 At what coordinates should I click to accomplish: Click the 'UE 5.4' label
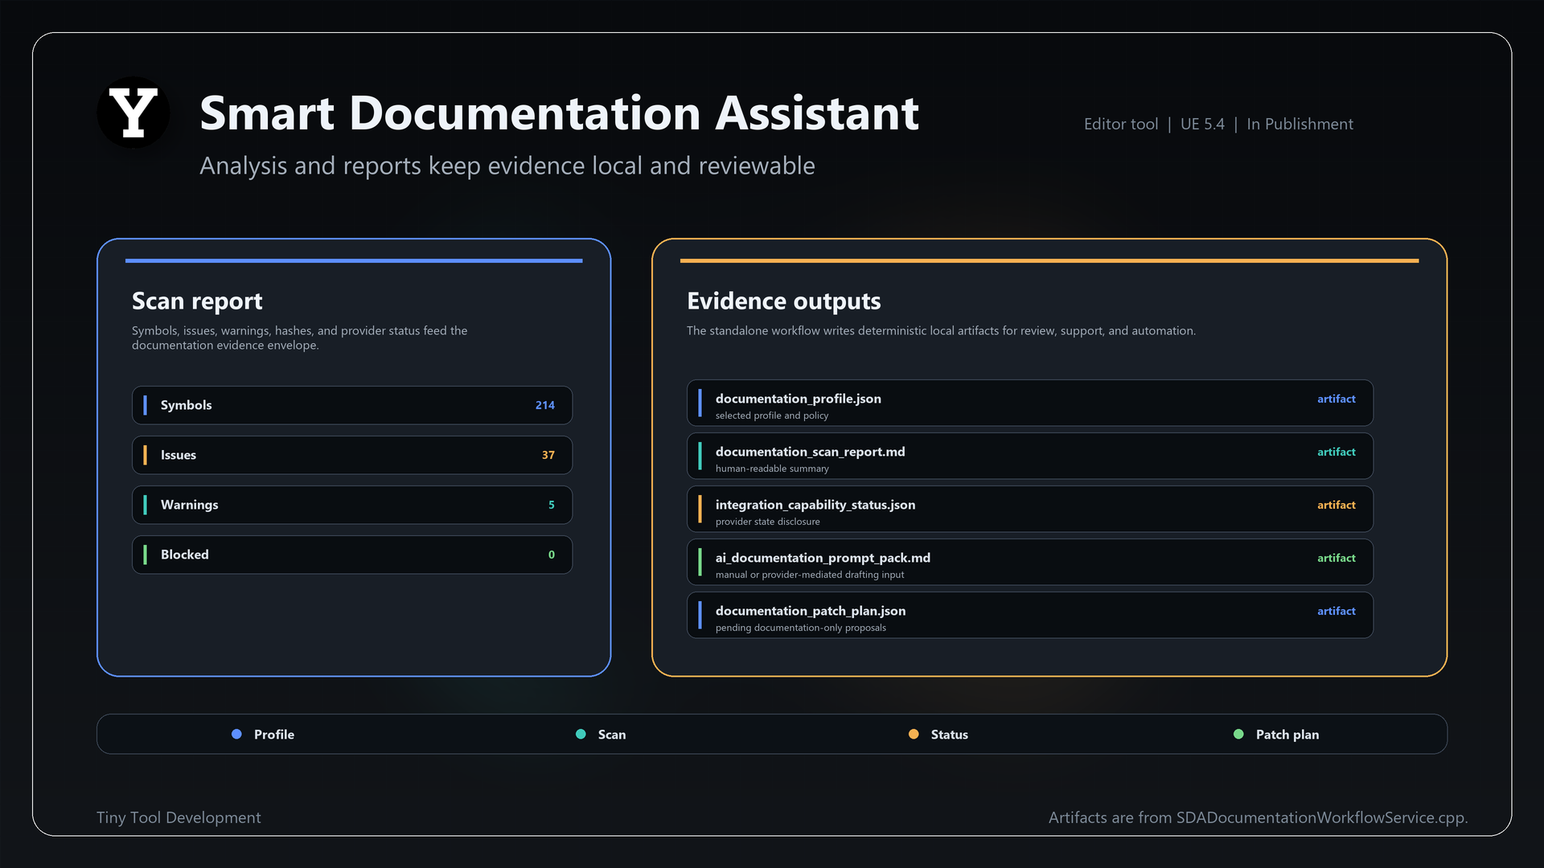(1202, 124)
